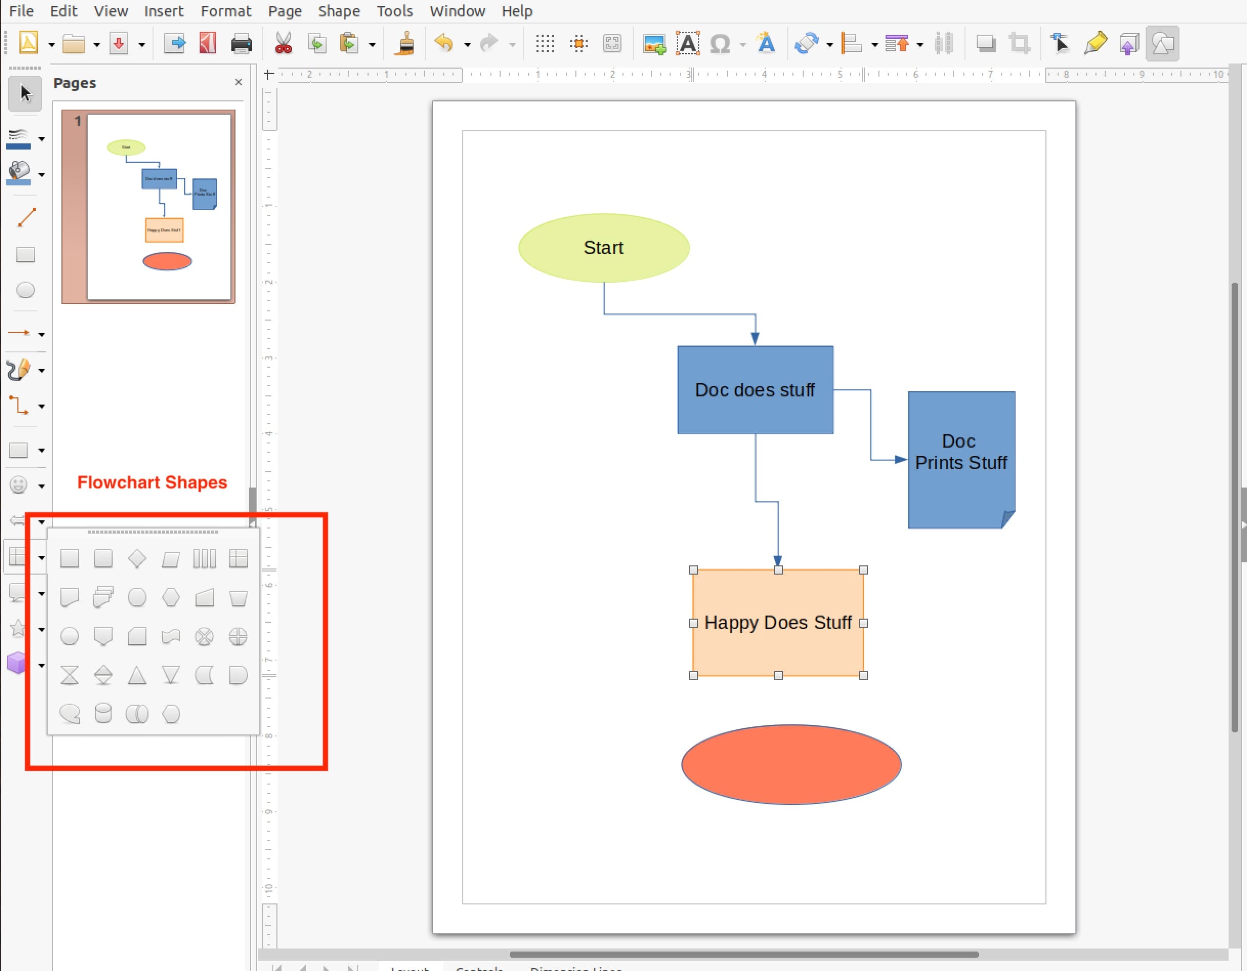Click the Cut scissors icon
The image size is (1247, 971).
point(283,44)
